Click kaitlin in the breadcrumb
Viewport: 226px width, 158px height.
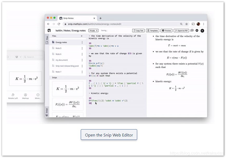click(59, 31)
